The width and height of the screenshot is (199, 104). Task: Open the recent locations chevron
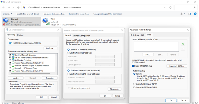[14, 7]
